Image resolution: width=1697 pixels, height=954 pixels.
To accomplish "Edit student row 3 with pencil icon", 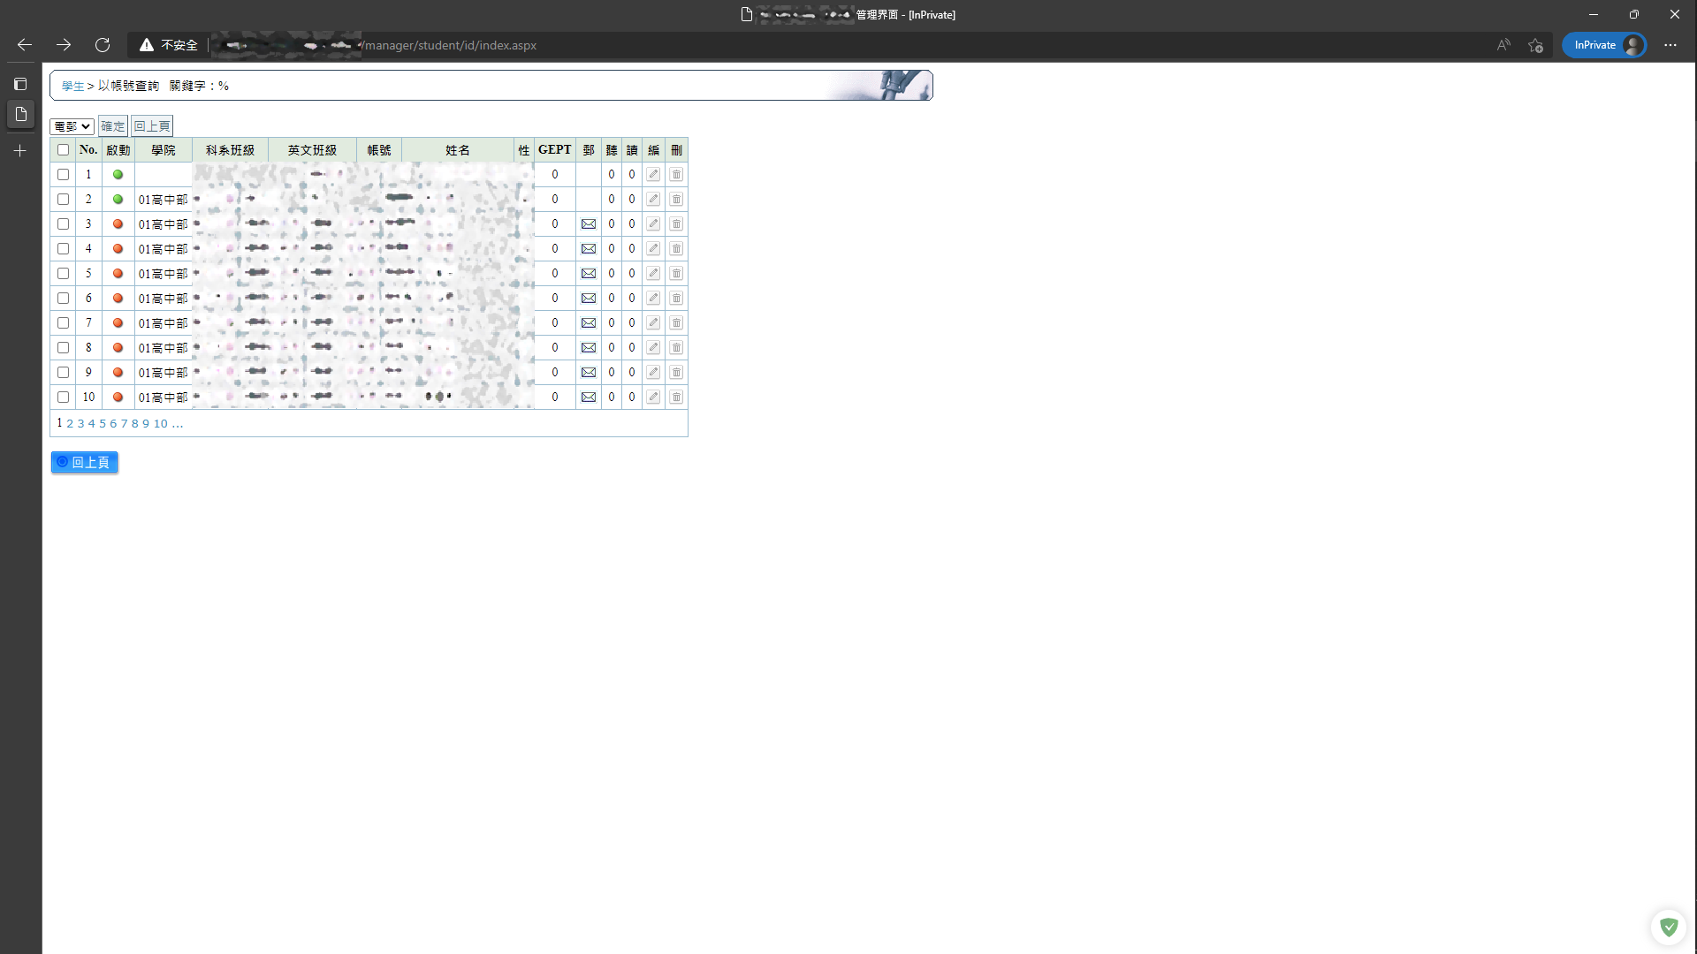I will click(x=653, y=224).
